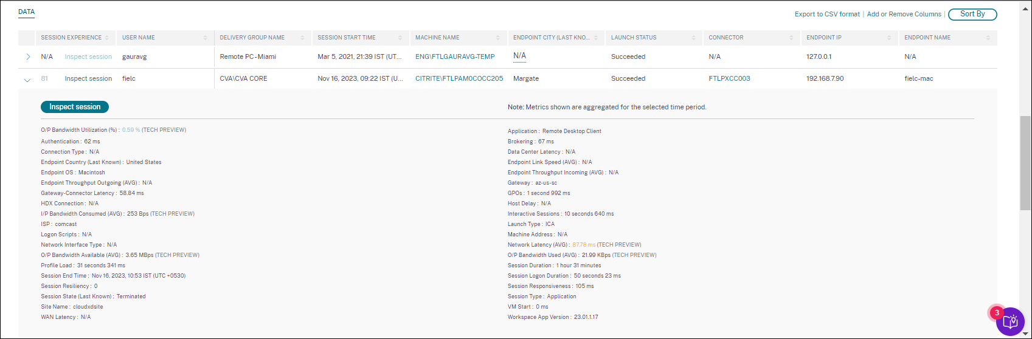Image resolution: width=1032 pixels, height=339 pixels.
Task: Collapse the fielc session details row
Action: [27, 79]
